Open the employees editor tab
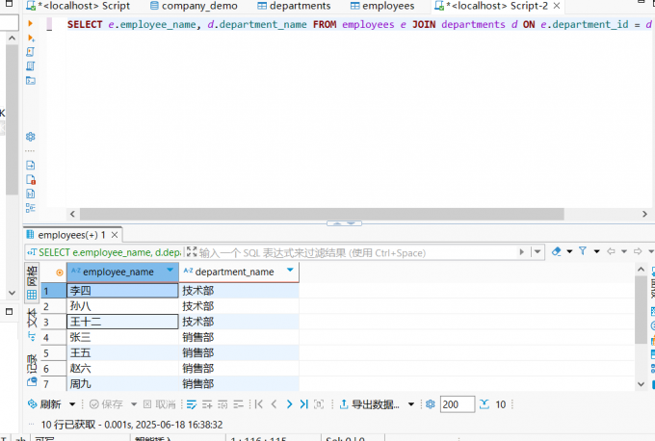This screenshot has height=441, width=655. (x=382, y=6)
